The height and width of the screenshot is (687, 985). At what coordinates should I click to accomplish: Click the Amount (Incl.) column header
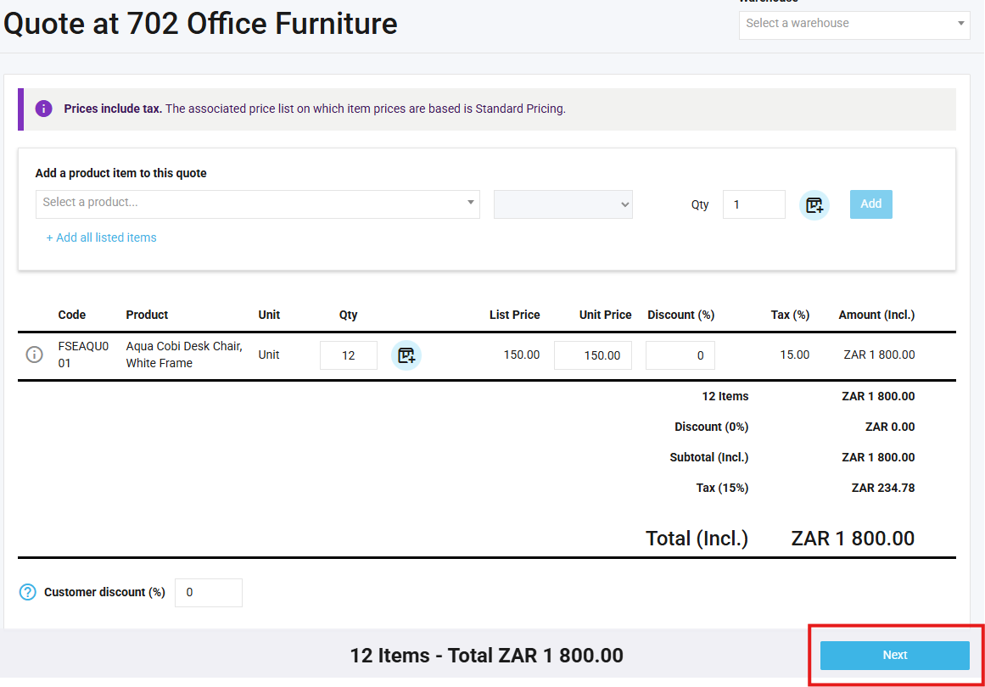pos(876,315)
